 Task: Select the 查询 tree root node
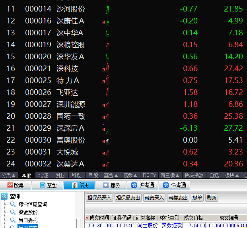[x=15, y=196]
